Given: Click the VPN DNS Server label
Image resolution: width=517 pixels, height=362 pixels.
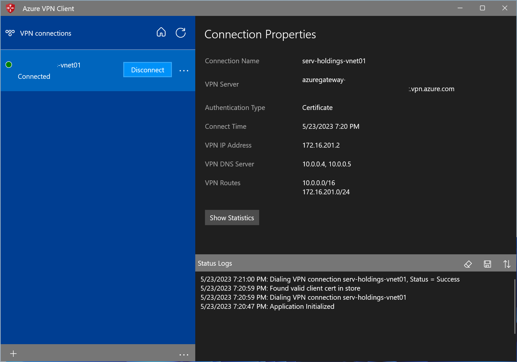Looking at the screenshot, I should click(x=230, y=164).
